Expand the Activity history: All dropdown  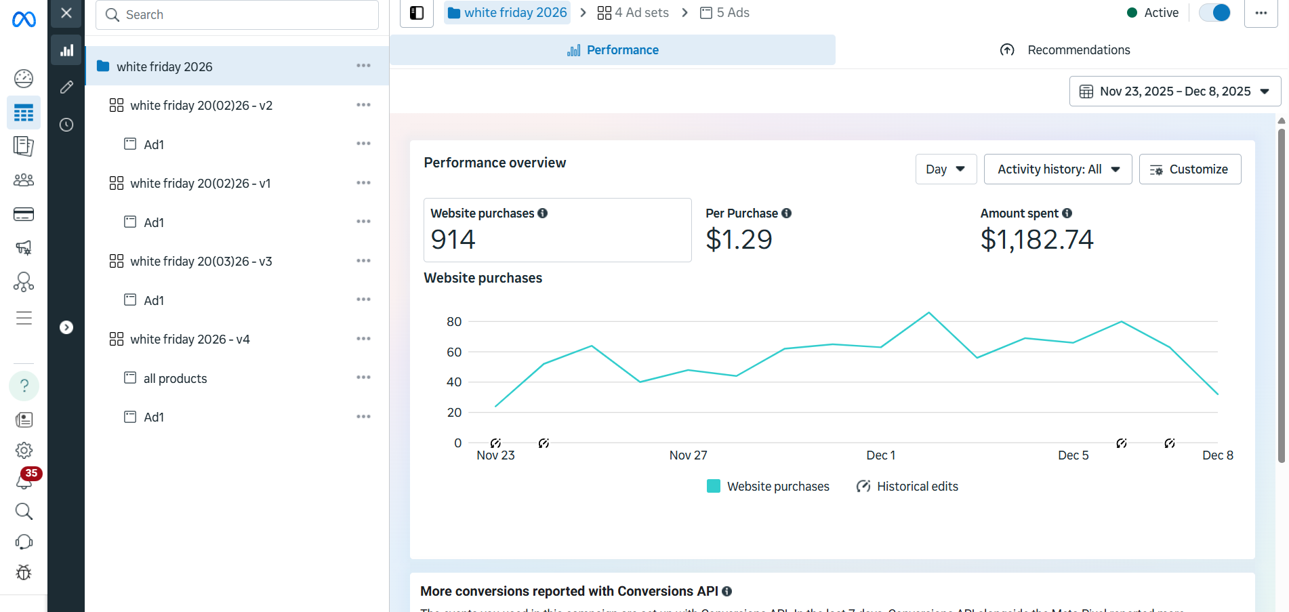pyautogui.click(x=1057, y=169)
